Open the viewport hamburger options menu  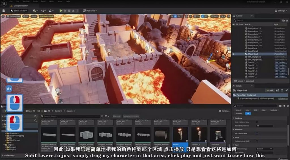tap(3, 16)
